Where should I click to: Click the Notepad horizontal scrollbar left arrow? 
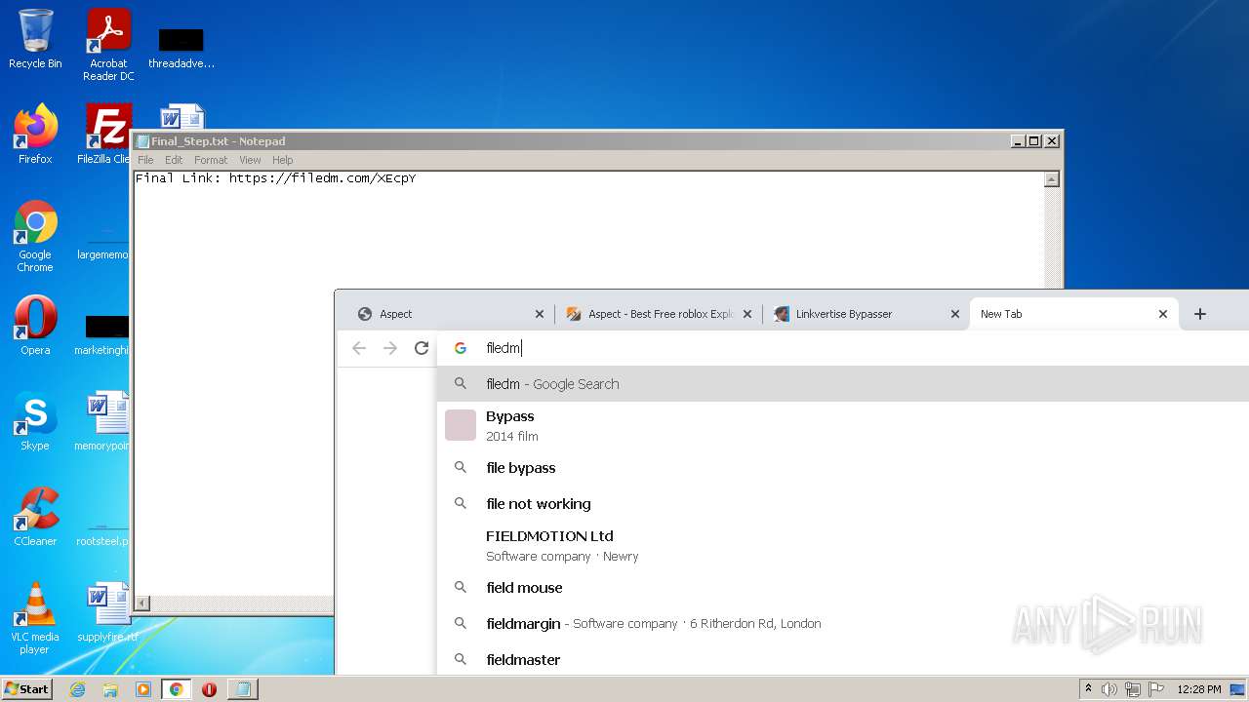click(x=142, y=604)
